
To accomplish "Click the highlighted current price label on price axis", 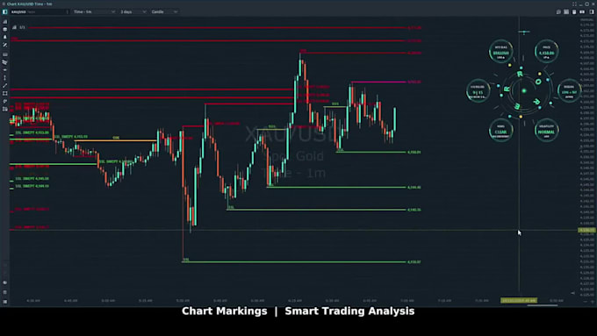I will pyautogui.click(x=586, y=230).
